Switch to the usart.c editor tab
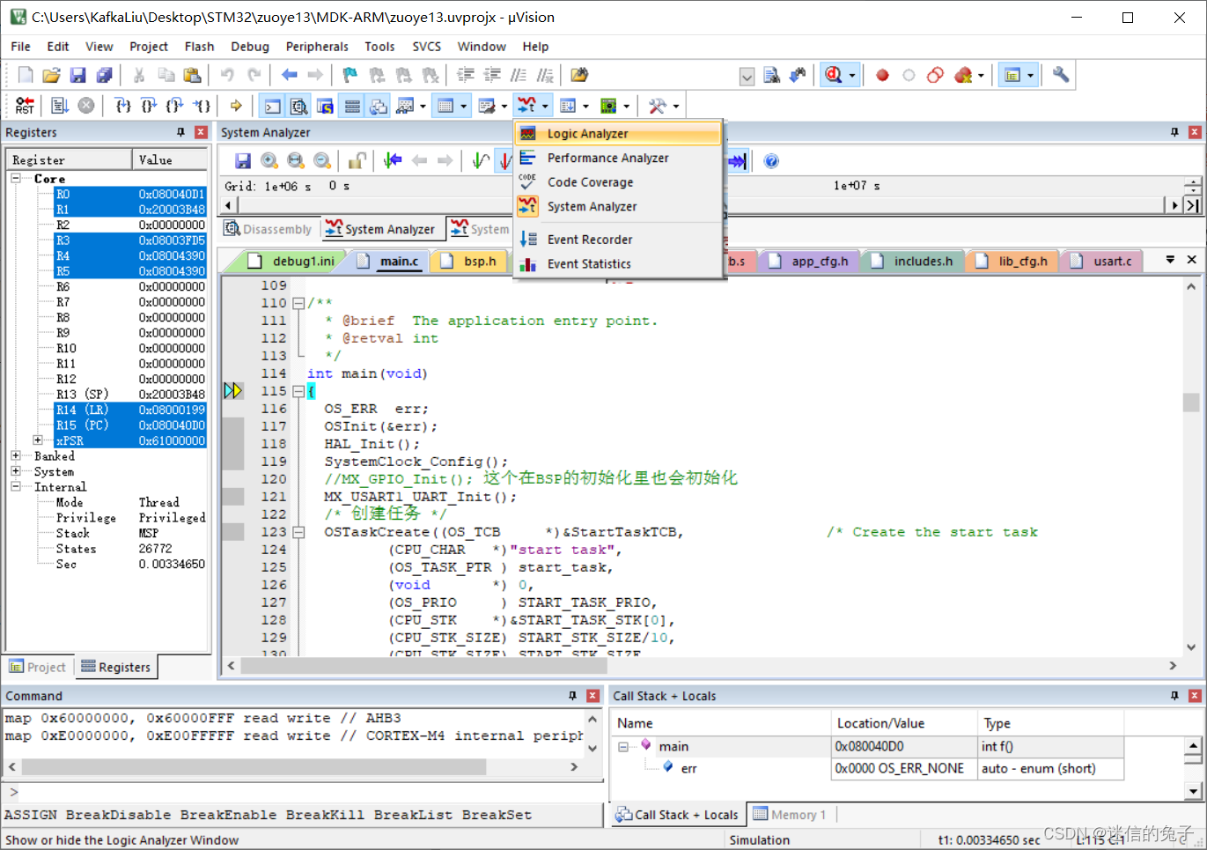This screenshot has width=1207, height=850. [1102, 262]
